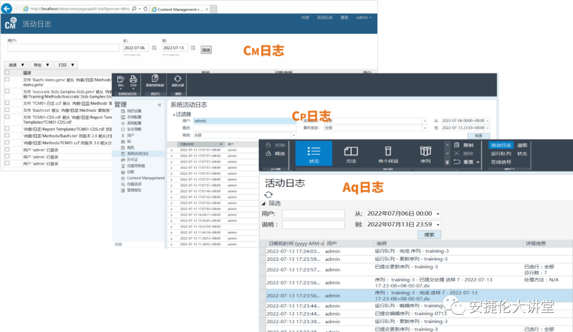Open the 导出 dropdown in the Cm log
573x332 pixels.
pyautogui.click(x=40, y=65)
